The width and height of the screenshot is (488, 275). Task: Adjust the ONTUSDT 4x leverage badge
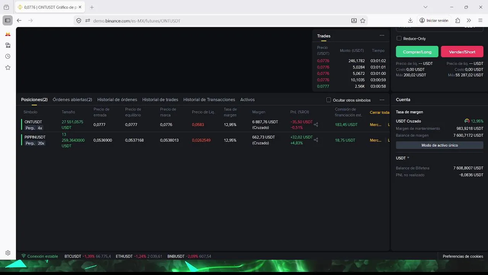click(40, 128)
